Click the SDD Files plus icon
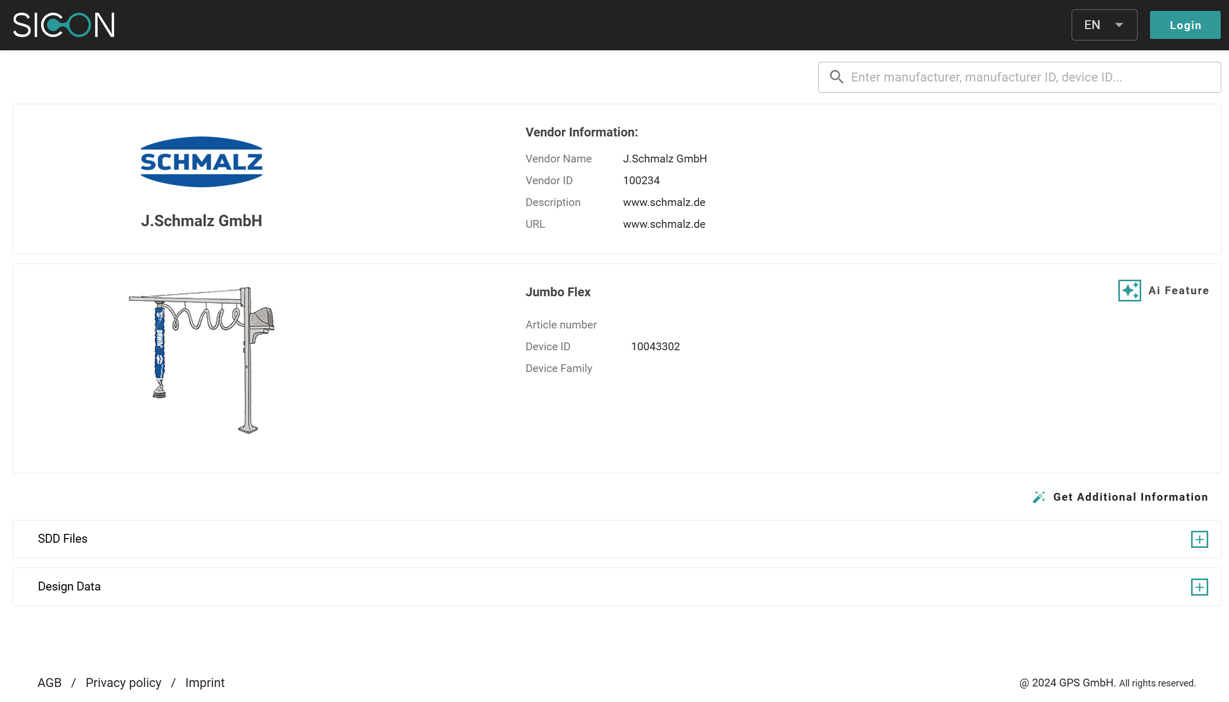The height and width of the screenshot is (702, 1229). click(x=1199, y=540)
